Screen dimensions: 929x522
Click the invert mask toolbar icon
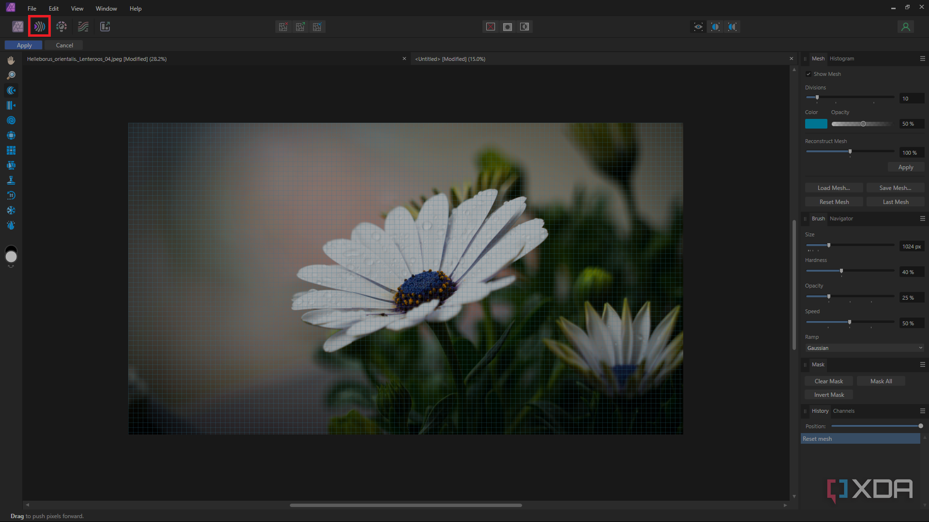524,27
